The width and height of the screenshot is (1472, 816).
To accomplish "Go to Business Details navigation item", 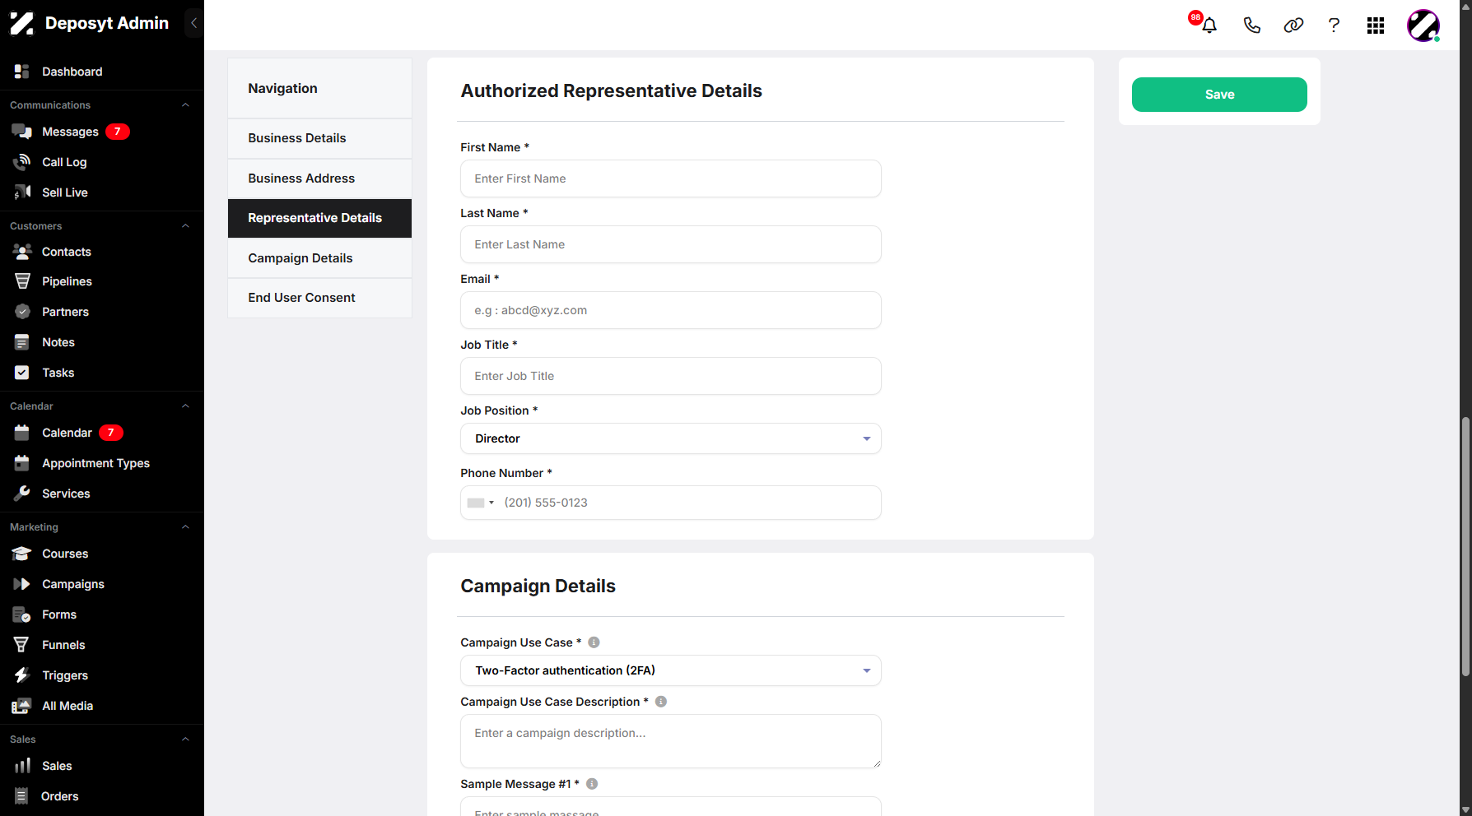I will pos(319,138).
